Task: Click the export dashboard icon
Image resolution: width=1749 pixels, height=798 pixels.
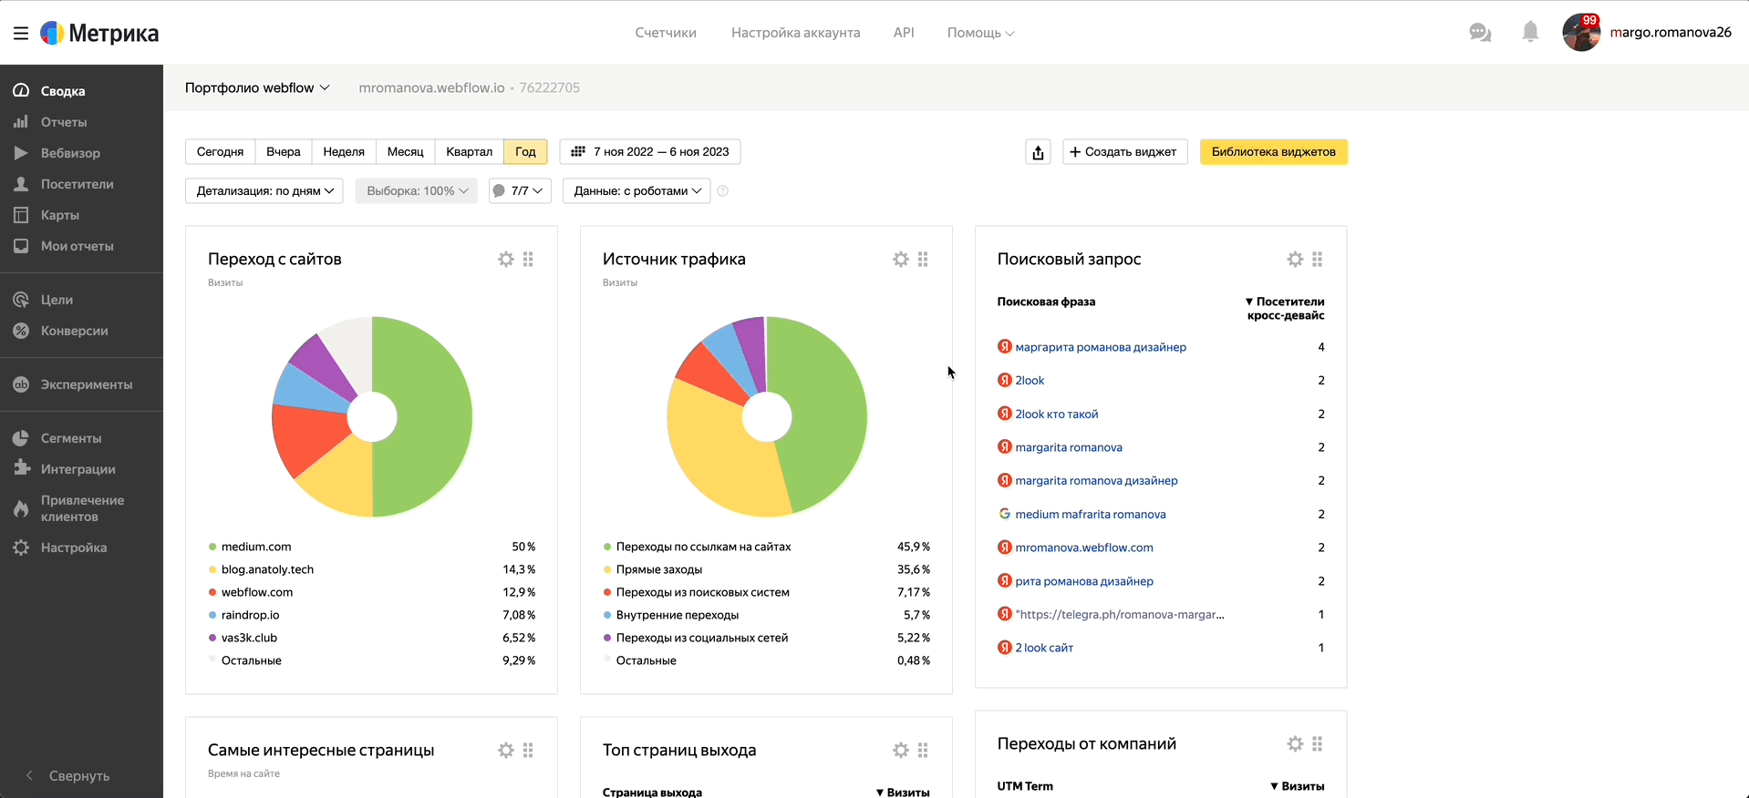Action: point(1038,152)
